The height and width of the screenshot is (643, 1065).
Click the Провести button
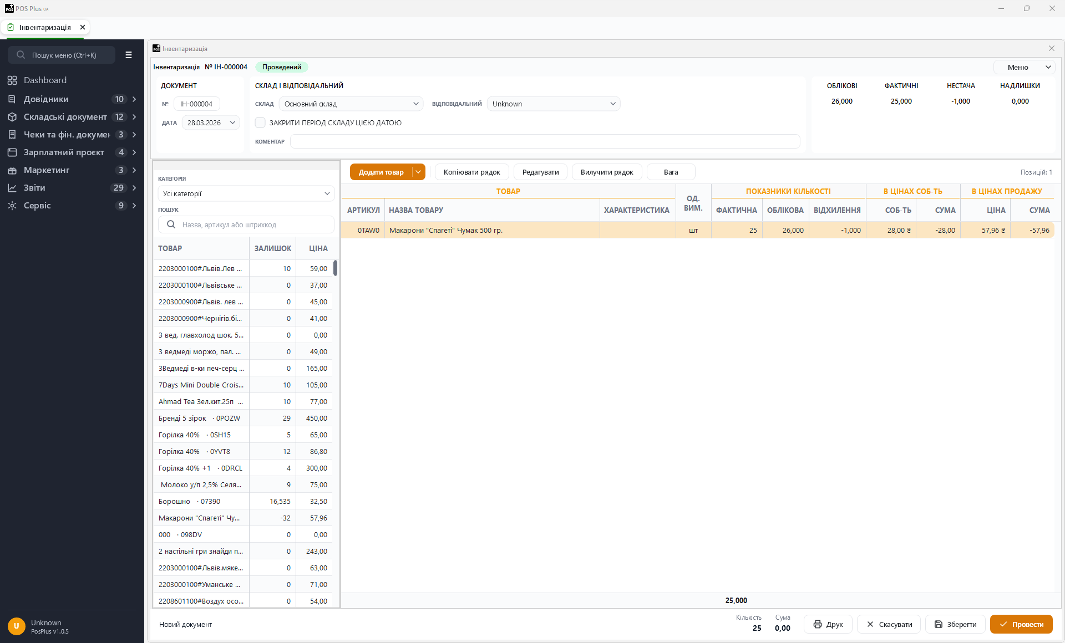point(1021,624)
